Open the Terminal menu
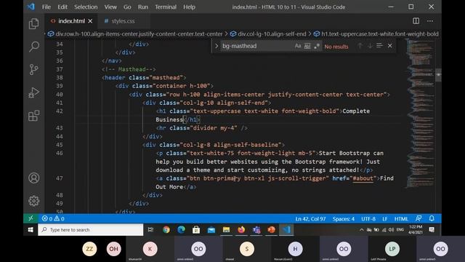 pyautogui.click(x=166, y=7)
